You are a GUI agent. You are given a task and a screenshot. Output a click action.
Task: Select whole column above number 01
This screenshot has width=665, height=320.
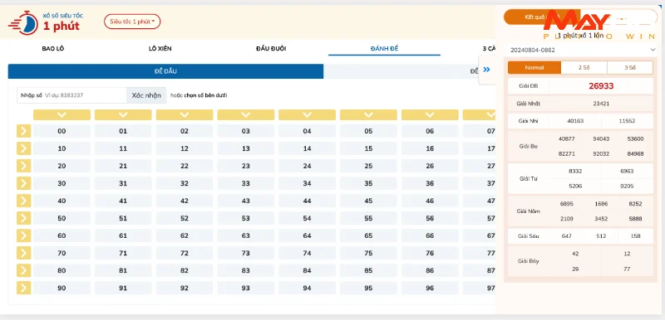click(x=123, y=114)
